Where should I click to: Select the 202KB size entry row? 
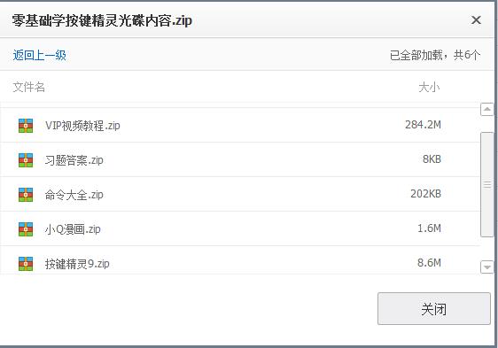tap(240, 194)
